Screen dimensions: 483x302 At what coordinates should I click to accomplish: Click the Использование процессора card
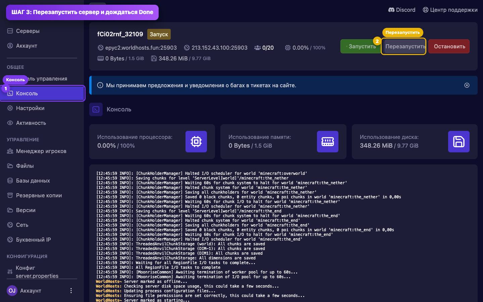pos(152,142)
